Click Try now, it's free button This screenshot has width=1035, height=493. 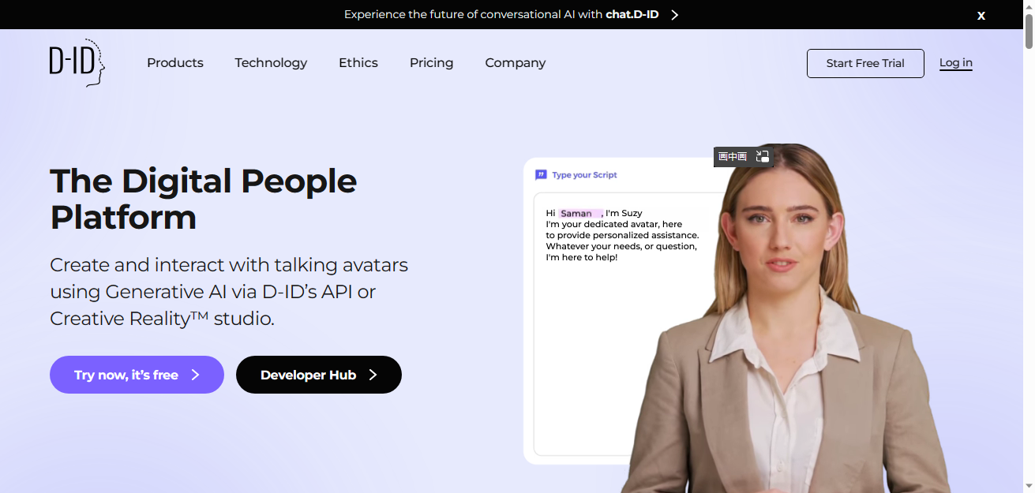click(x=137, y=375)
